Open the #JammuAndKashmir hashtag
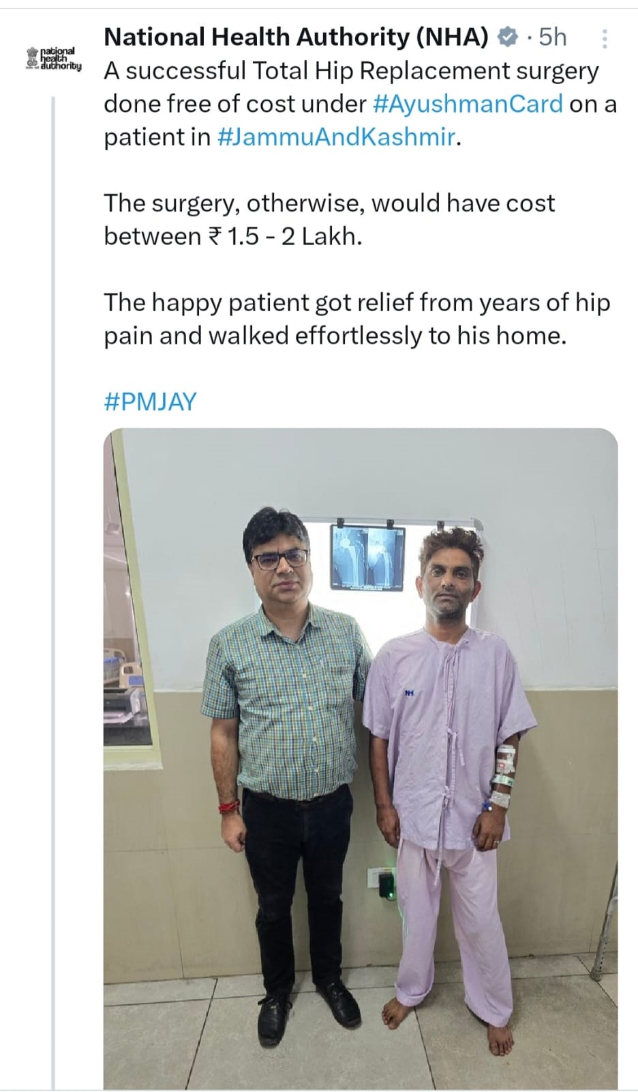This screenshot has width=638, height=1092. [x=336, y=137]
